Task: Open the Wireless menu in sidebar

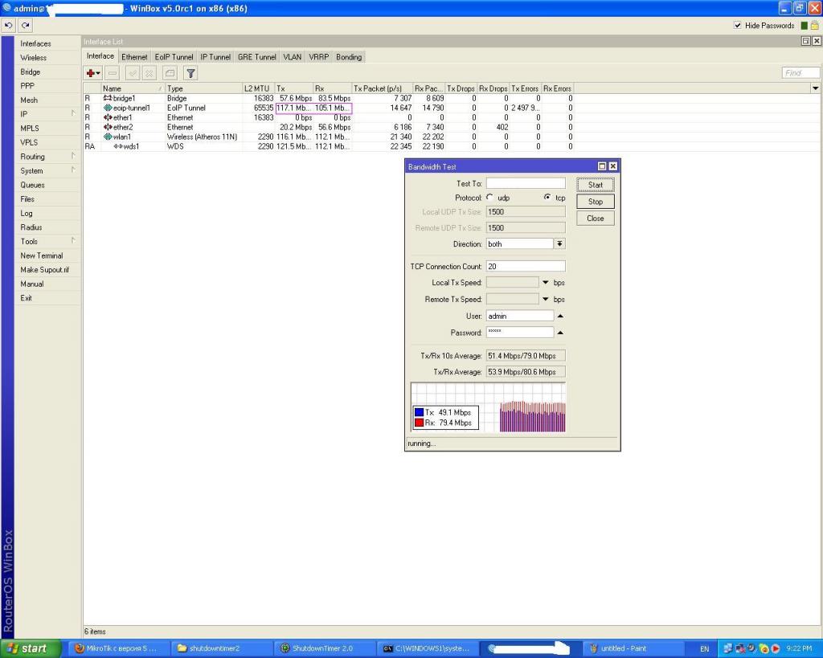Action: pos(34,58)
